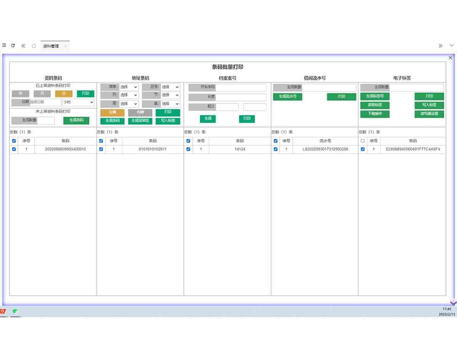Click the 生成流水号 button
The height and width of the screenshot is (358, 457).
tap(288, 97)
